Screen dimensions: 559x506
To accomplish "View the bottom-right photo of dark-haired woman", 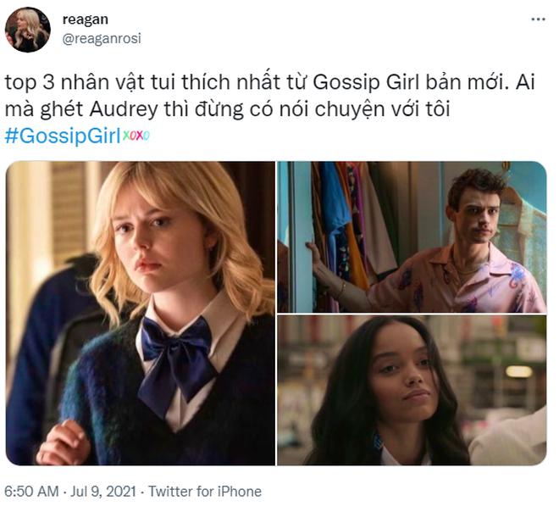I will [x=412, y=391].
